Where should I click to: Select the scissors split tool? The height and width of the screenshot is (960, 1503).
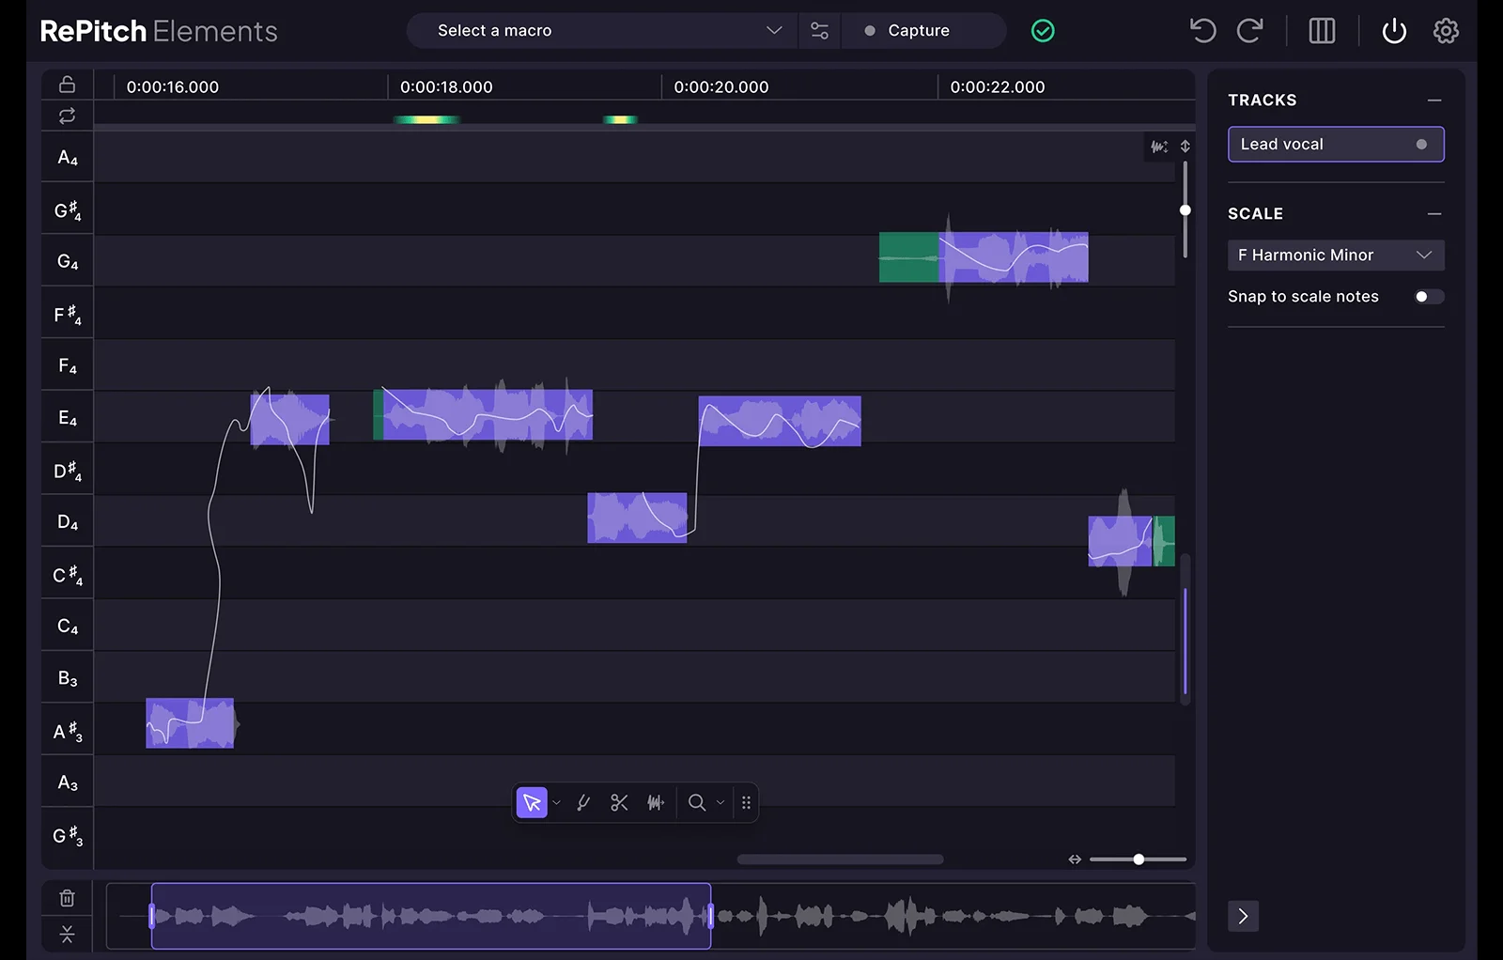point(619,803)
